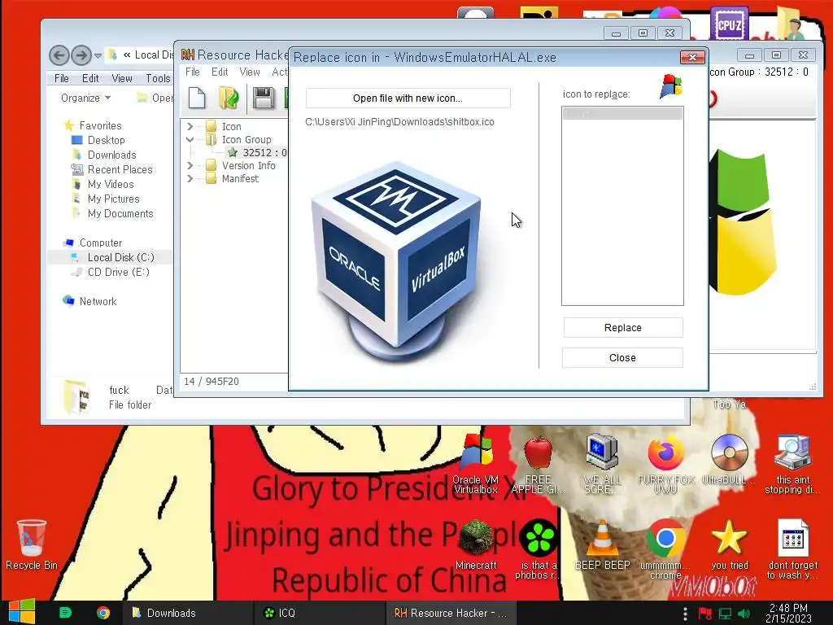Click the Back arrow in the Explorer window
The image size is (833, 625).
pos(59,55)
